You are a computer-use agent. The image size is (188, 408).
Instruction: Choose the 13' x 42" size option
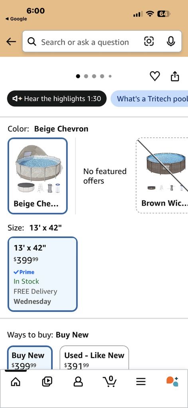click(43, 274)
